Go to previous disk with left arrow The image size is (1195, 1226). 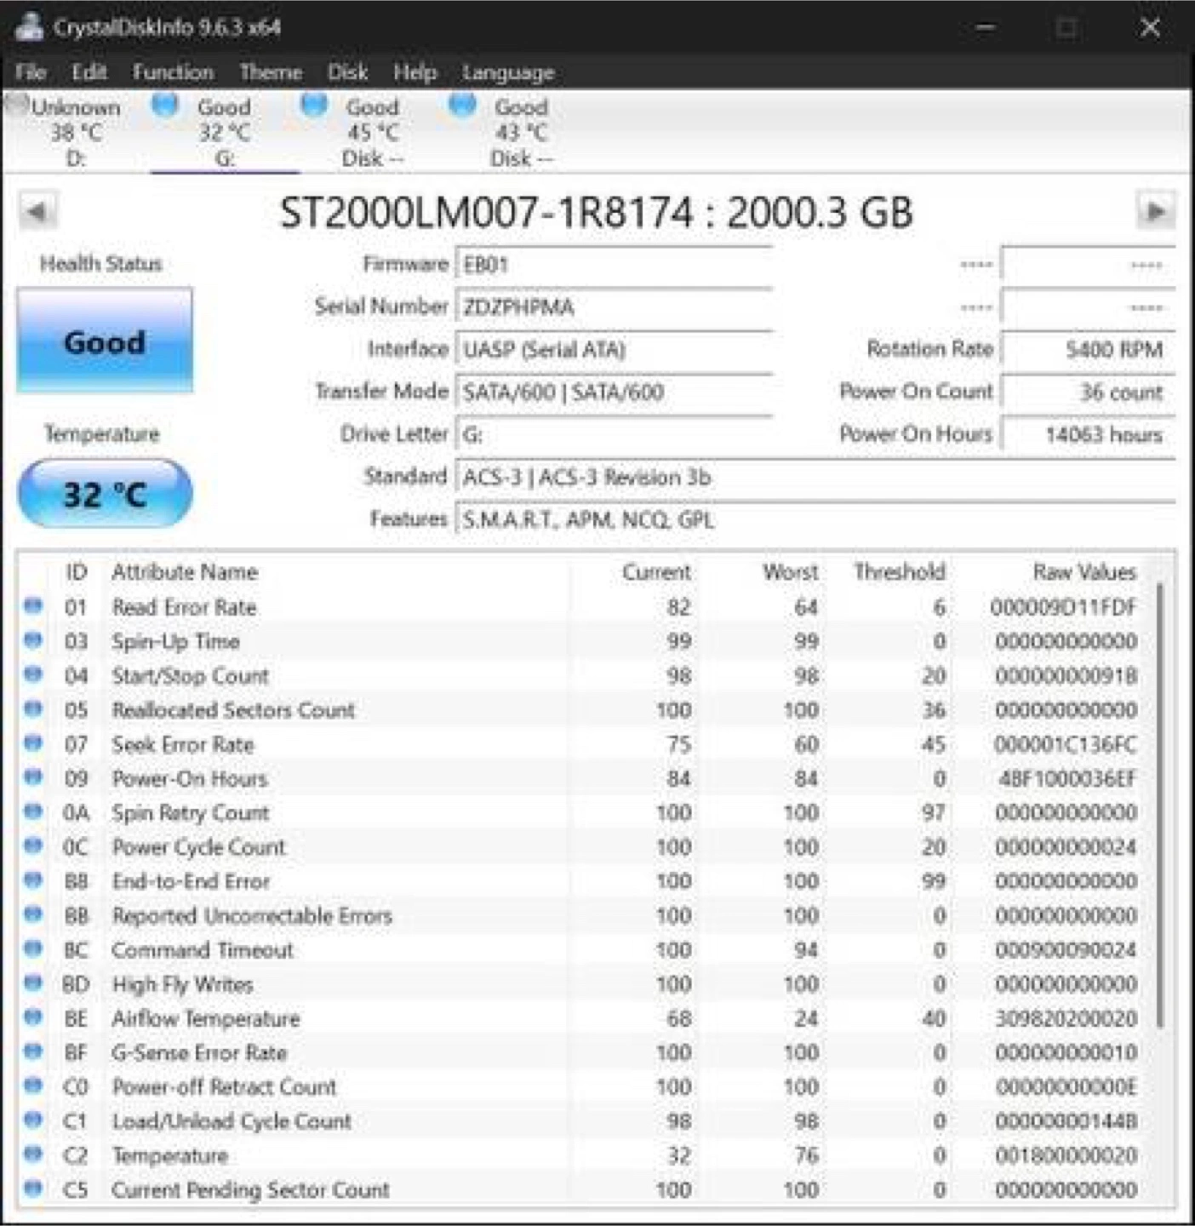coord(37,211)
